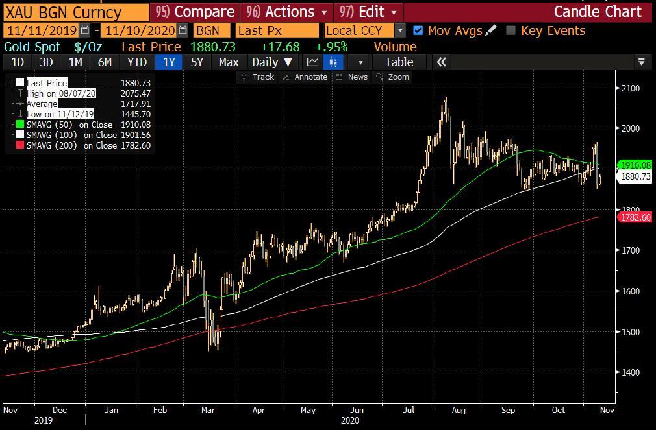Select the 1Y time range tab
656x430 pixels.
[169, 62]
